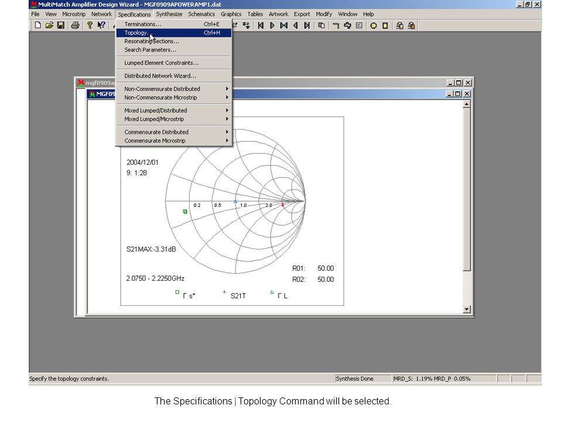Screen dimensions: 562x422
Task: Choose Resonating Sections… menu entry
Action: (x=174, y=41)
